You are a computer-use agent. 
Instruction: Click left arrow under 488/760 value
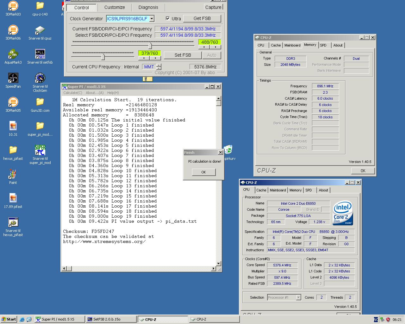click(x=204, y=47)
